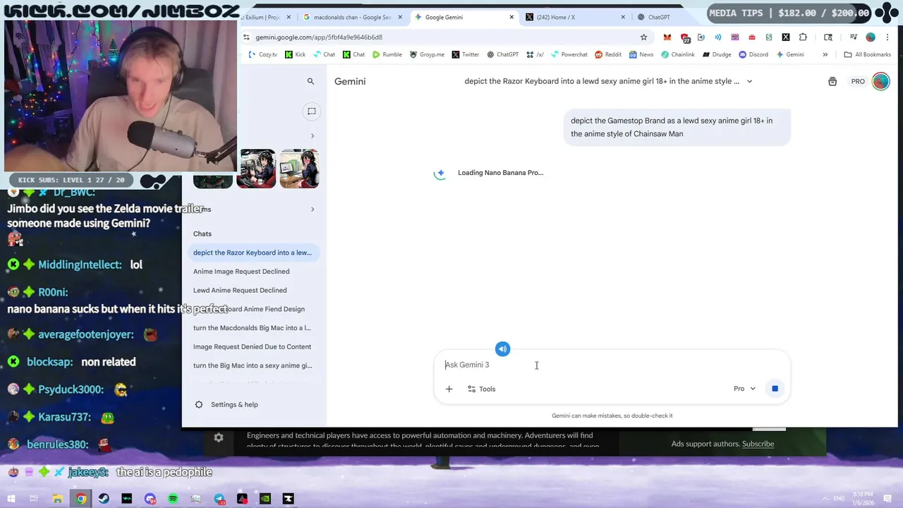
Task: Show more bookmarks with the double chevron
Action: point(825,54)
